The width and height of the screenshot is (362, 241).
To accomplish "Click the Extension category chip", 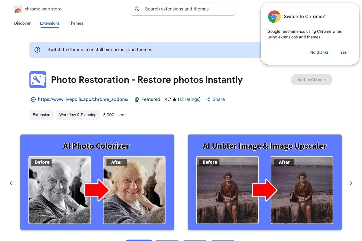I will [x=42, y=115].
